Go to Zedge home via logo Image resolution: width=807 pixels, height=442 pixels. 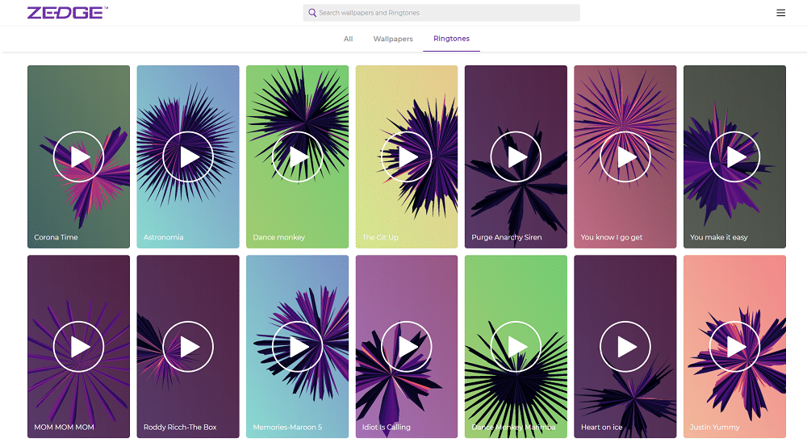[x=67, y=13]
